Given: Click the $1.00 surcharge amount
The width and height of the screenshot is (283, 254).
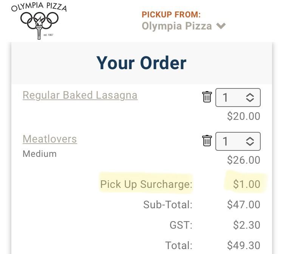Looking at the screenshot, I should point(246,184).
